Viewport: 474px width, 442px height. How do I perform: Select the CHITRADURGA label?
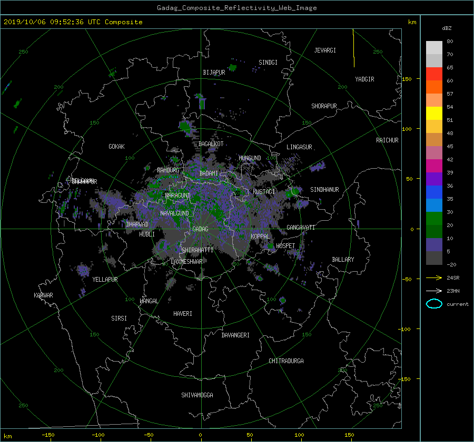(x=286, y=361)
